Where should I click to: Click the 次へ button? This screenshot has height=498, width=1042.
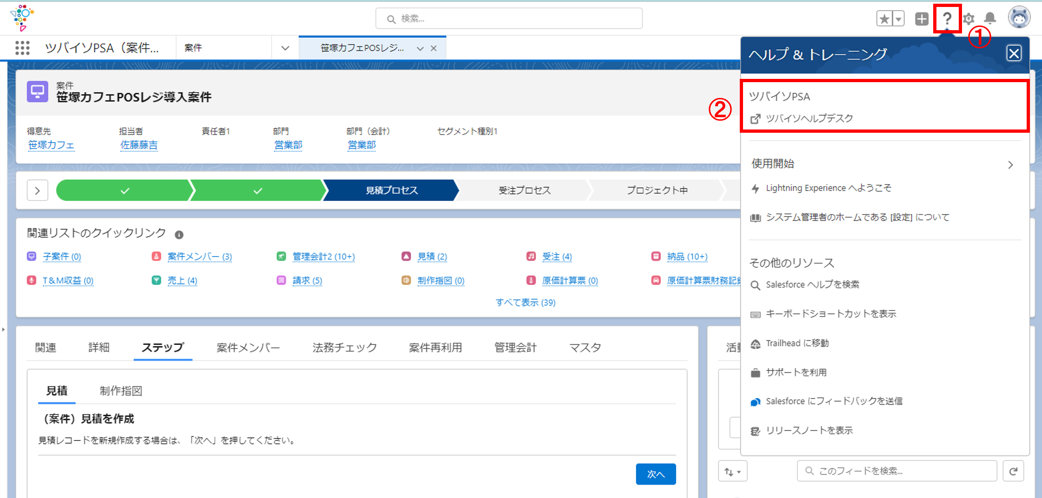[x=656, y=474]
